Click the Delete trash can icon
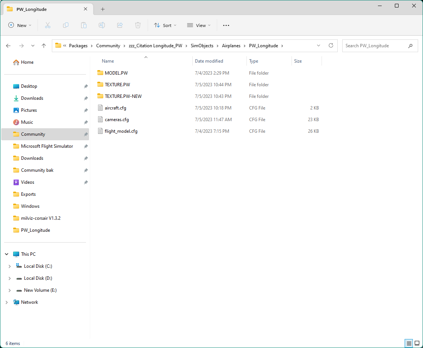Viewport: 423px width, 348px height. pyautogui.click(x=138, y=25)
